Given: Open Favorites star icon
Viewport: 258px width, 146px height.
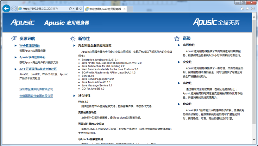Looking at the screenshot, I should coord(248,9).
